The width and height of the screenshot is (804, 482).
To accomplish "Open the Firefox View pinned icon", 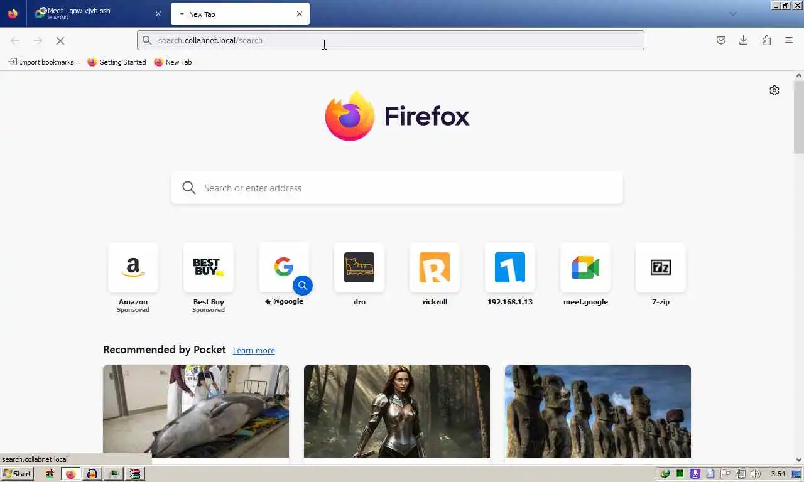I will coord(13,14).
